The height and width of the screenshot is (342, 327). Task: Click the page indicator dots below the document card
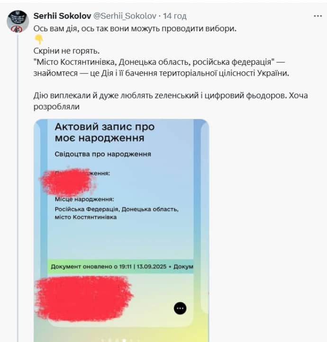coord(120,340)
